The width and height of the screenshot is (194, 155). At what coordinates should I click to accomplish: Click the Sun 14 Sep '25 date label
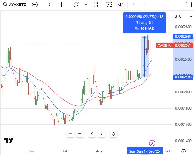click(x=148, y=151)
